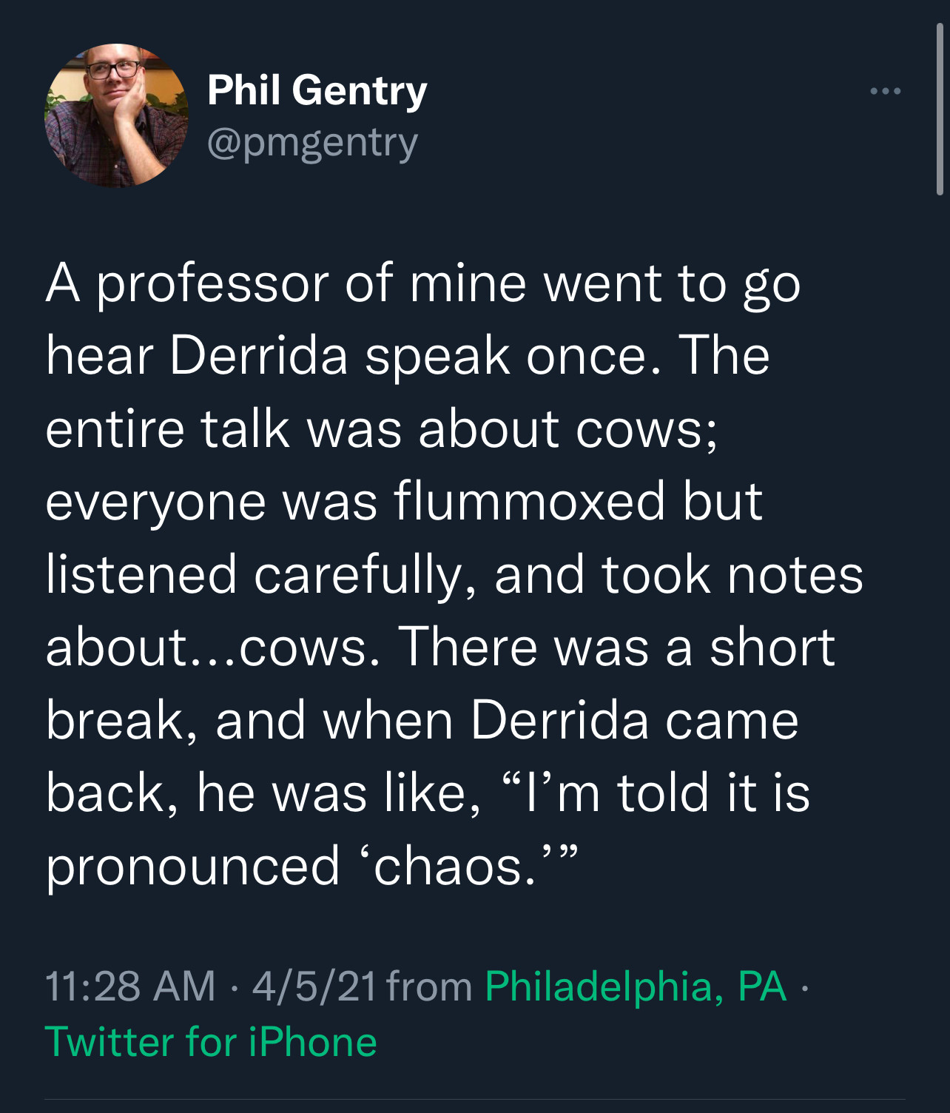
Task: Click the word 'break' in the tweet
Action: tap(113, 720)
